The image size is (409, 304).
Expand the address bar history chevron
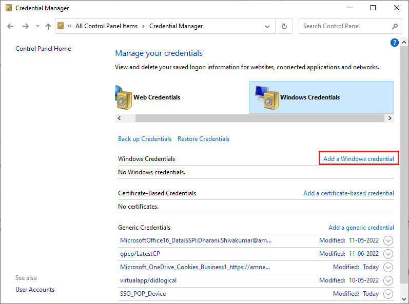pos(267,26)
